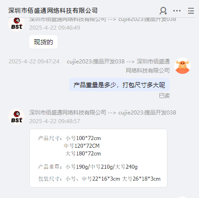This screenshot has height=198, width=199.
Task: Click the add contact person icon
Action: [163, 10]
